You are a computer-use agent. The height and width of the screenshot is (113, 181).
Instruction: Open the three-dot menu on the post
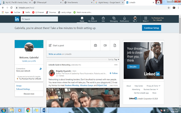[x=116, y=65]
